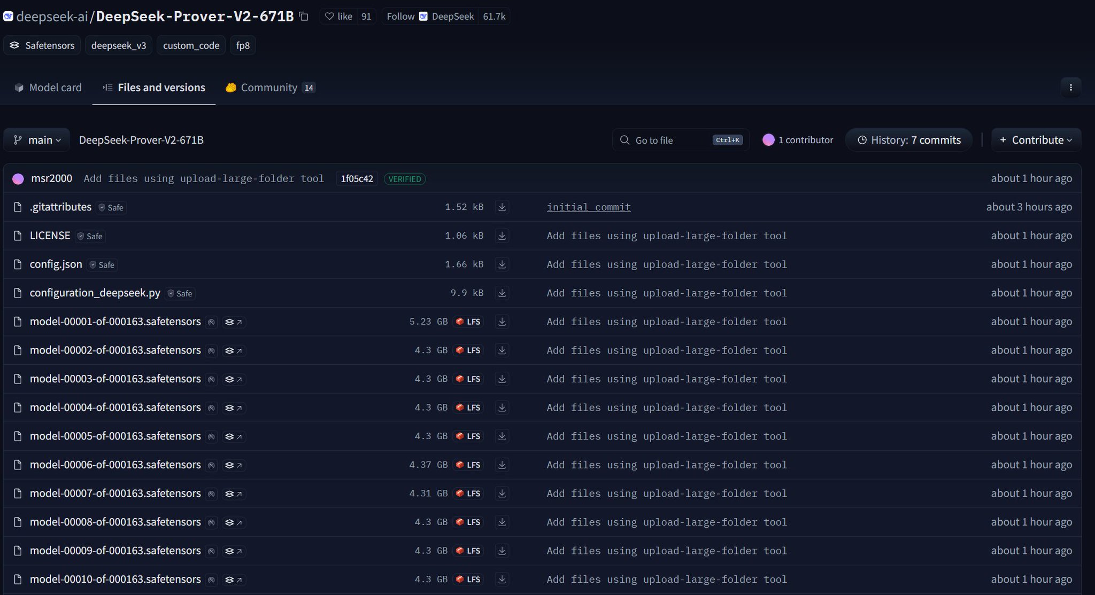Open commit message link on model-00010 row

(667, 579)
